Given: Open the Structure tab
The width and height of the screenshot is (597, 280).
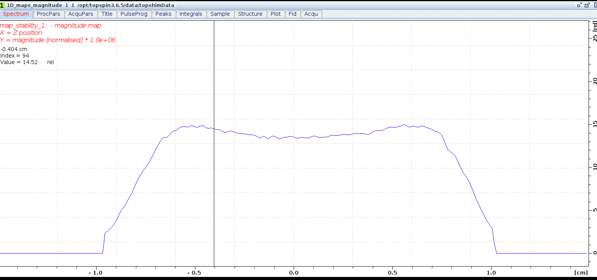Looking at the screenshot, I should tap(250, 14).
